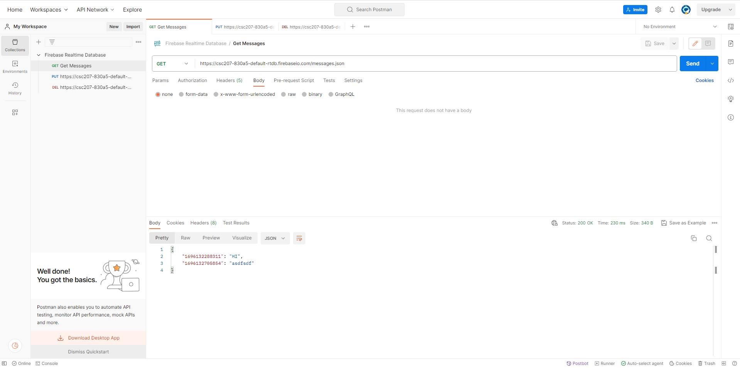Click Download Desktop App link

point(88,338)
